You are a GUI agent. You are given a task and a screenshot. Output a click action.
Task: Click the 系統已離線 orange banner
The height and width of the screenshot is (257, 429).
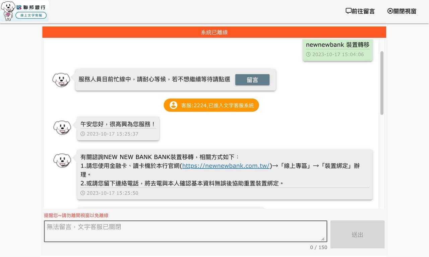[x=214, y=32]
